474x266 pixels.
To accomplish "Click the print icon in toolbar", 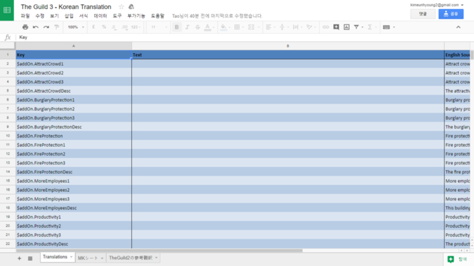I will [25, 27].
